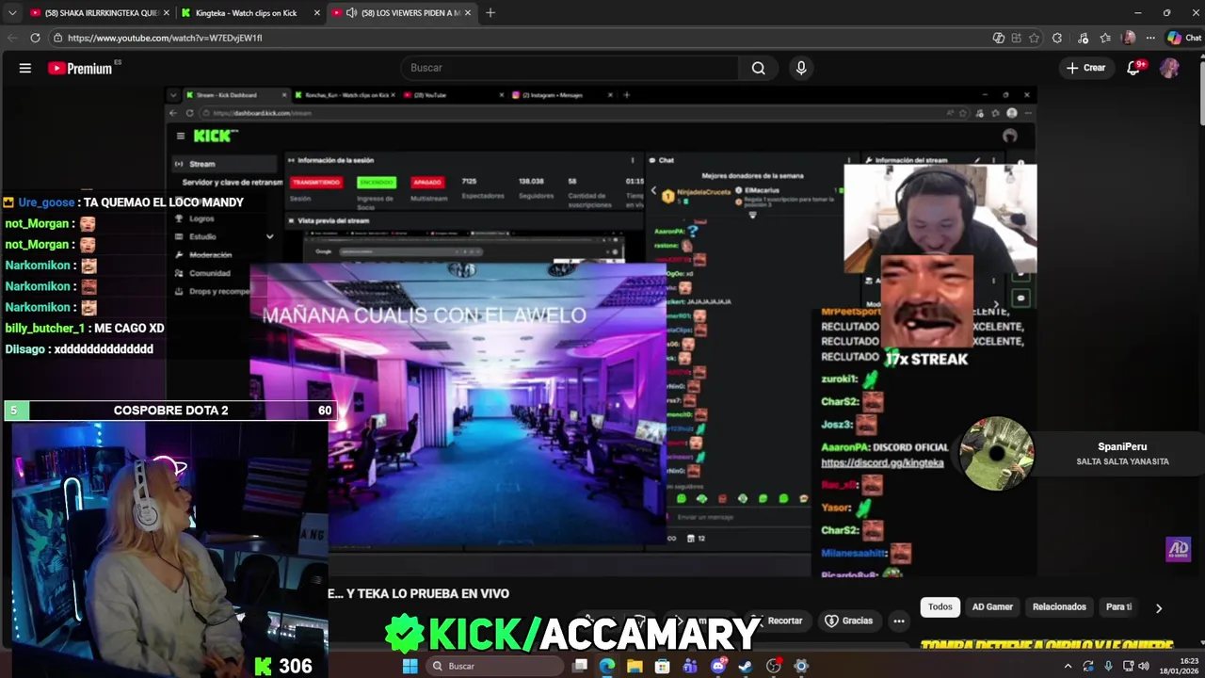This screenshot has height=678, width=1205.
Task: Open the Windows Start menu
Action: (x=410, y=666)
